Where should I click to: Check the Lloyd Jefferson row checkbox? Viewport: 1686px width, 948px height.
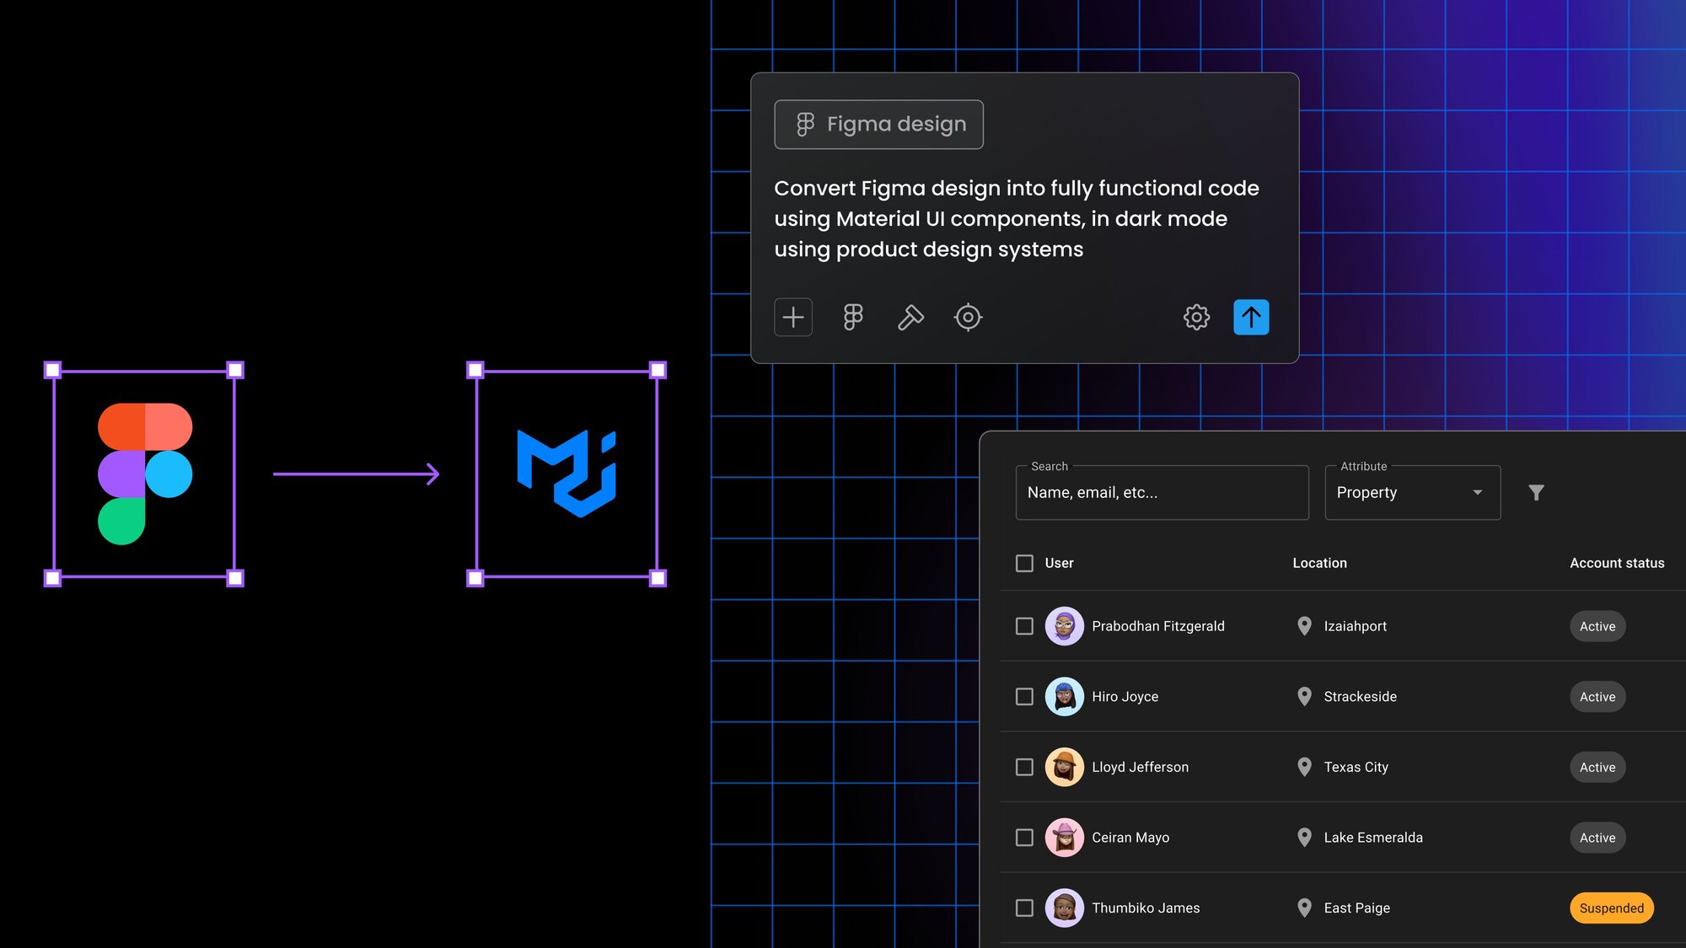pyautogui.click(x=1024, y=767)
